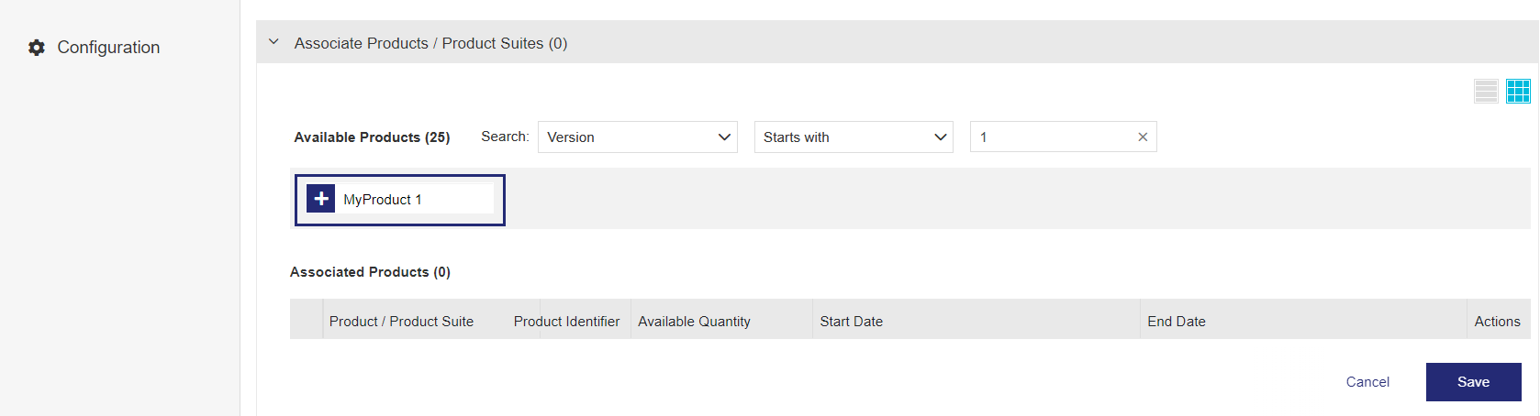The image size is (1540, 416).
Task: Clear the search text with the X icon
Action: tap(1143, 137)
